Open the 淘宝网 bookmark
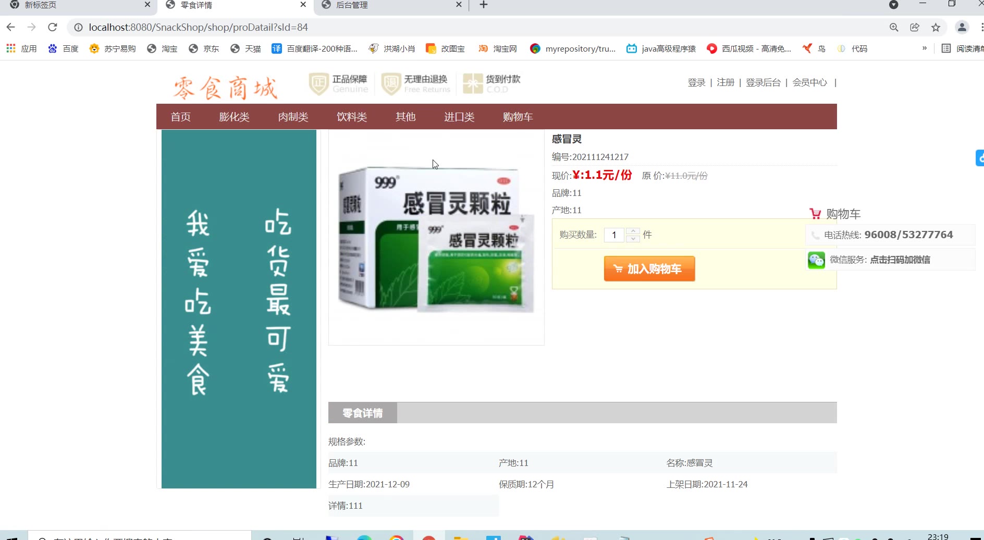 498,48
